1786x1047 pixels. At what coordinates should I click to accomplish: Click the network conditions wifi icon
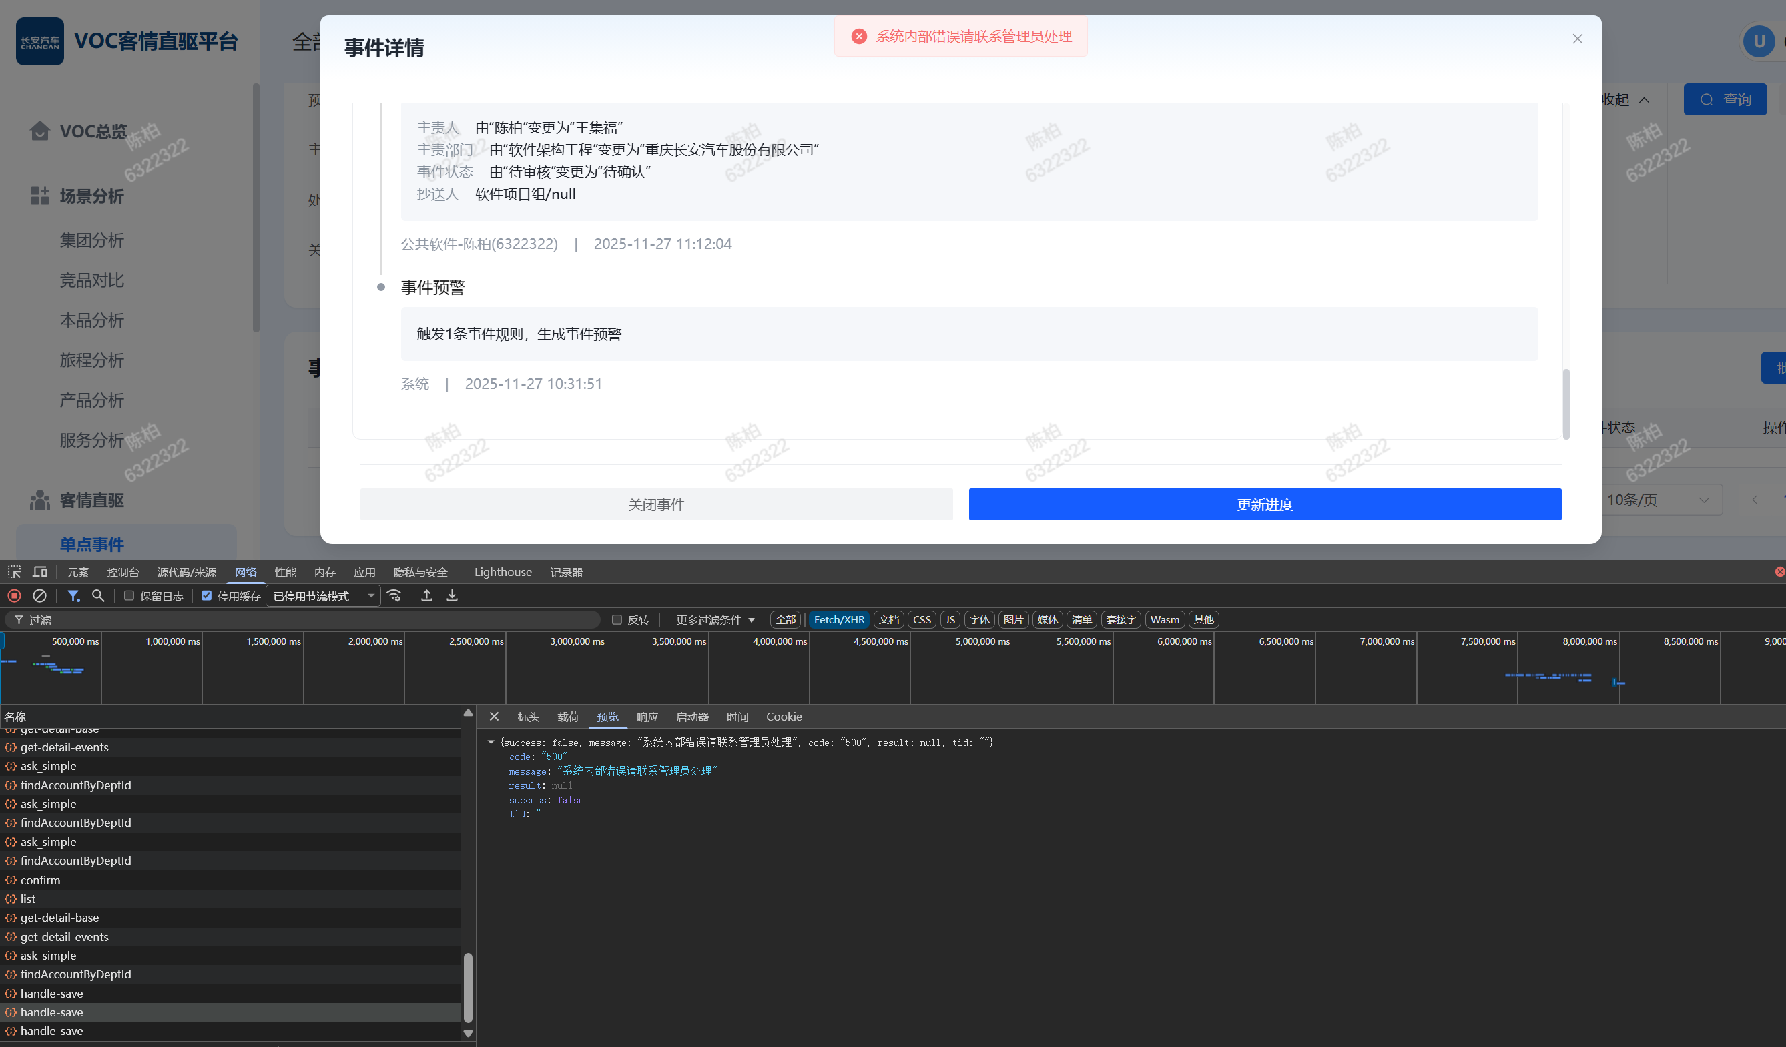394,596
